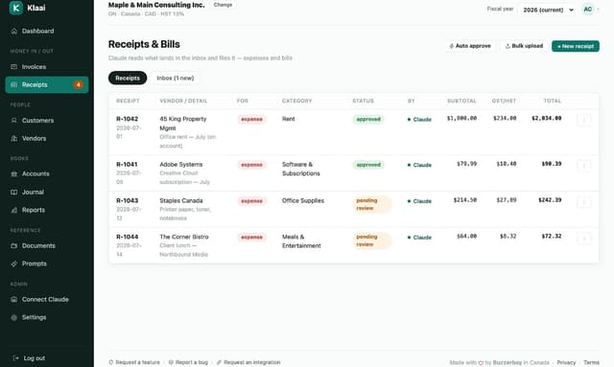Open Dashboard in the sidebar

pyautogui.click(x=47, y=31)
